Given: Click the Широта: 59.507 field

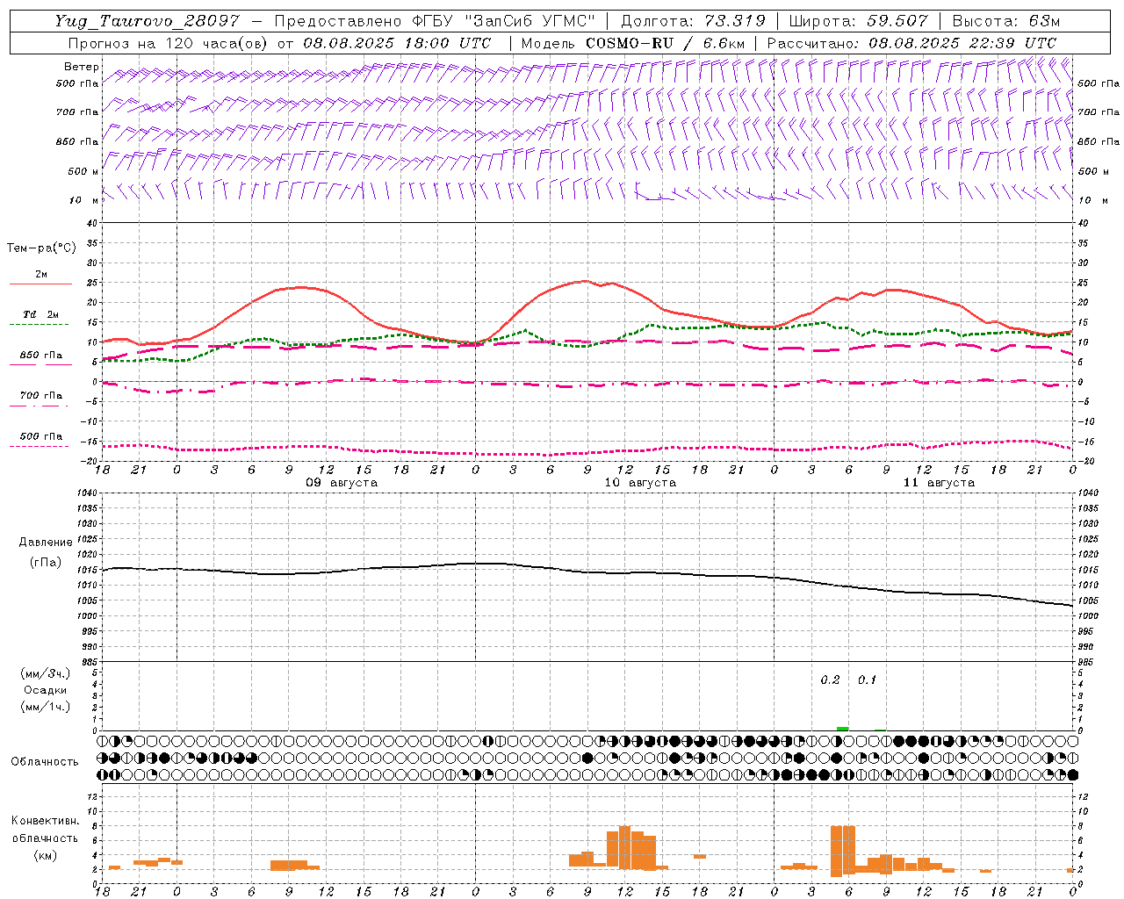Looking at the screenshot, I should [858, 21].
